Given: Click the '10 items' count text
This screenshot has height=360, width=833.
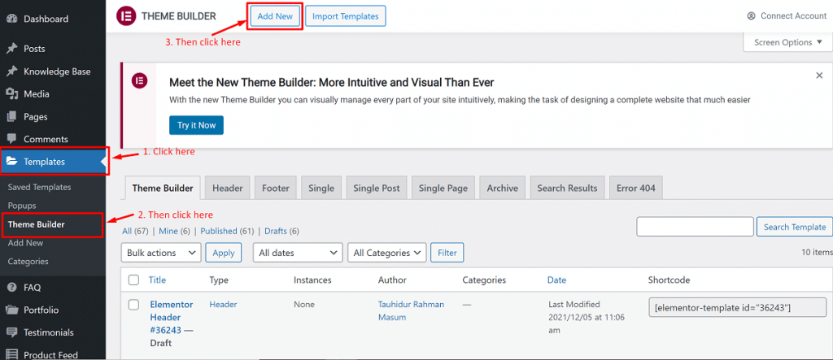Looking at the screenshot, I should tap(817, 253).
